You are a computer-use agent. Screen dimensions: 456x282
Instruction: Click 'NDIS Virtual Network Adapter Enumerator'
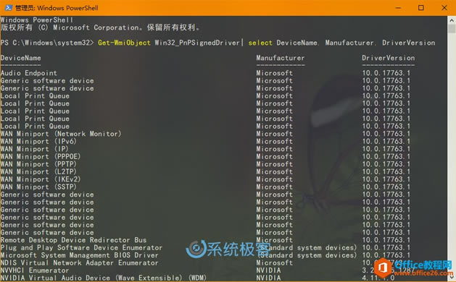(80, 262)
